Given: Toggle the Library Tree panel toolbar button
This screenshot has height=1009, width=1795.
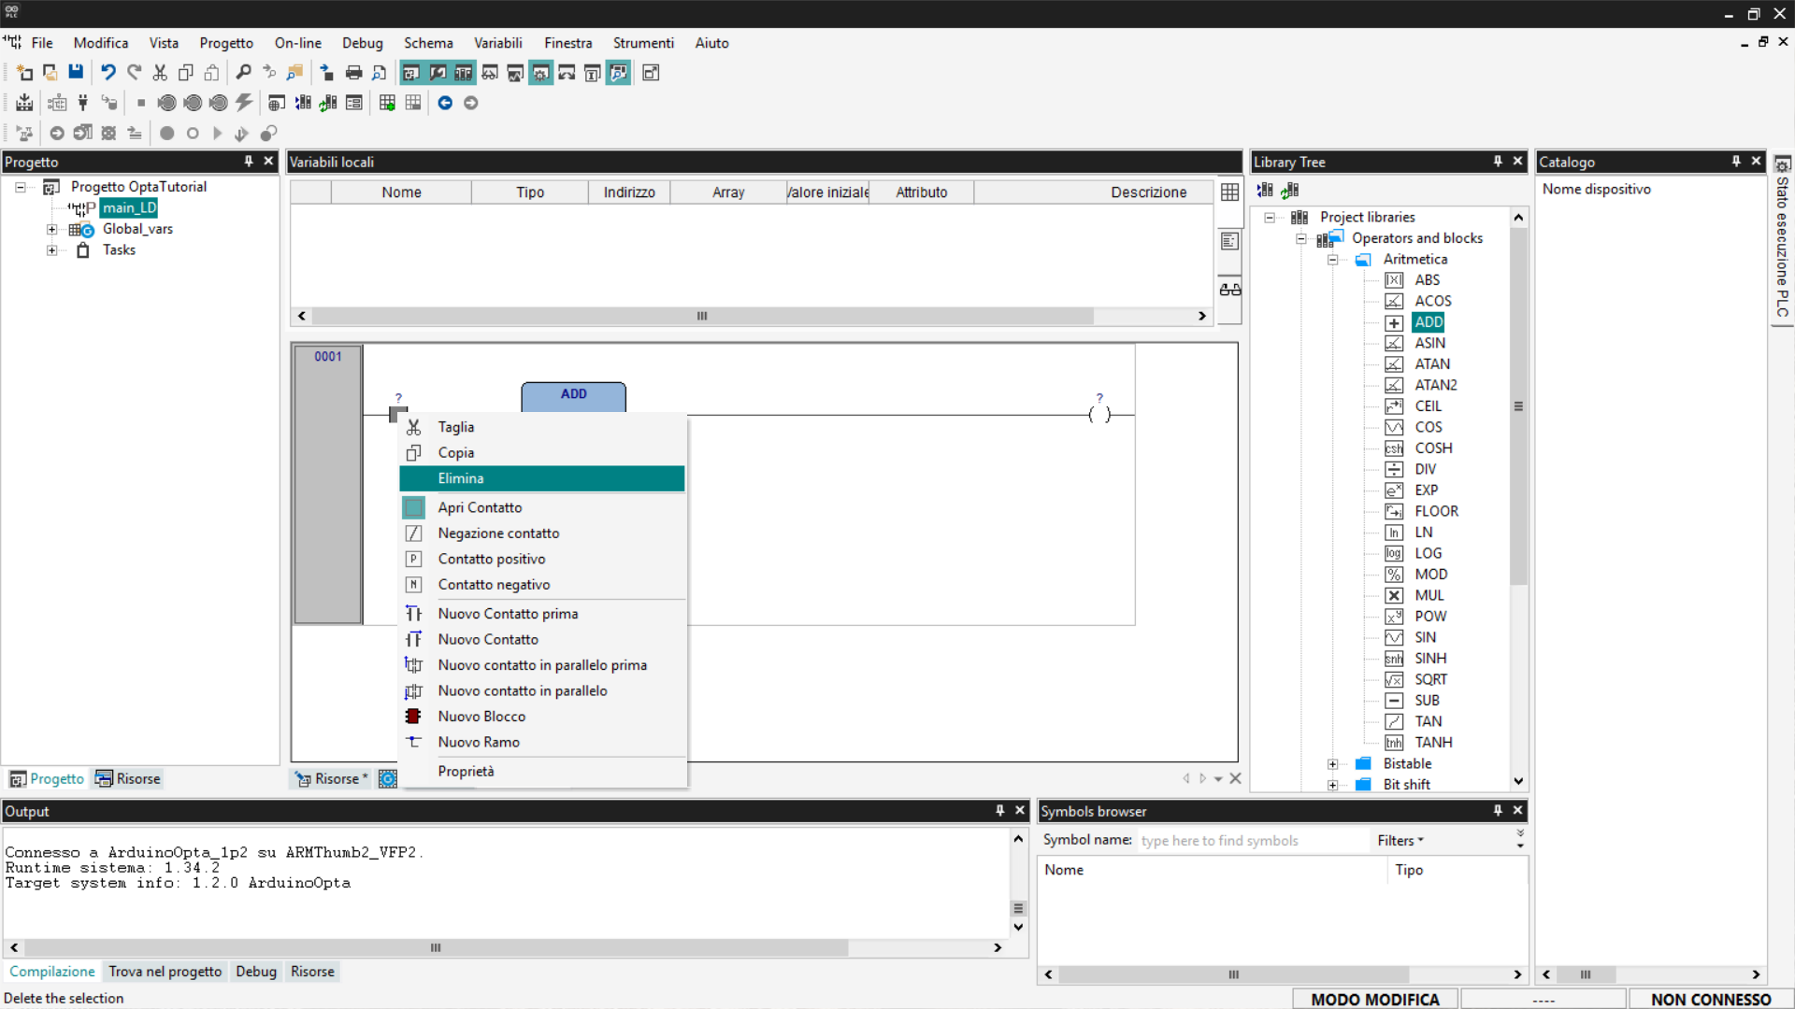Looking at the screenshot, I should (463, 72).
